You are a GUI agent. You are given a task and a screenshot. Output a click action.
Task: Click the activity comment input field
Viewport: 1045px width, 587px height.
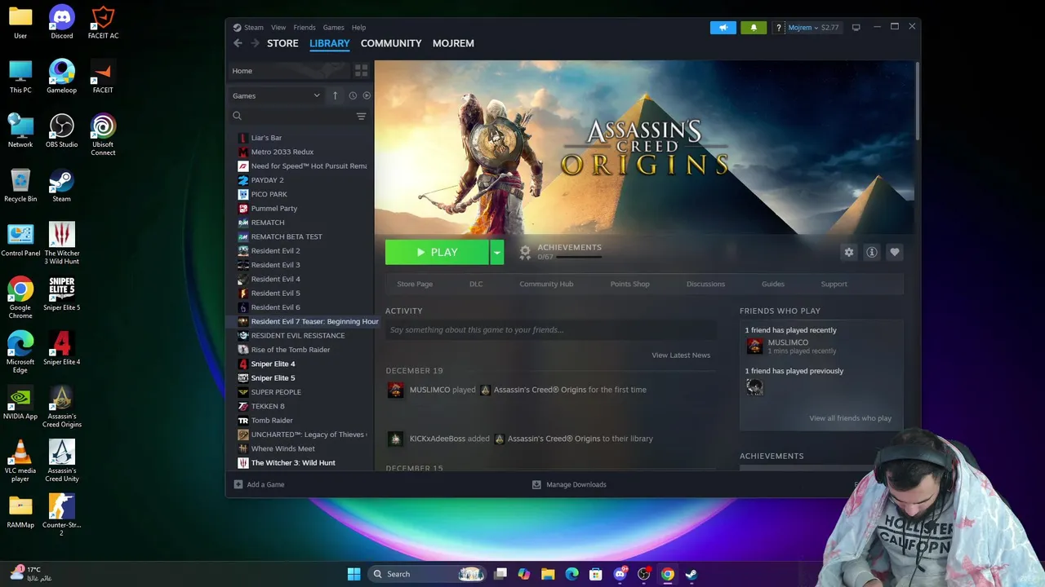tap(551, 330)
